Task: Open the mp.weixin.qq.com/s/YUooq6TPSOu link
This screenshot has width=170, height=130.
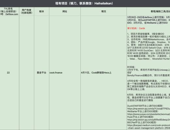Action: click(148, 109)
